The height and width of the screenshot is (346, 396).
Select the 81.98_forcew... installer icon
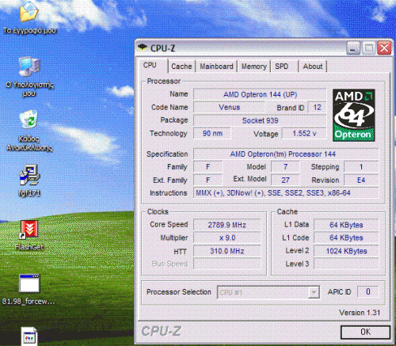(29, 283)
